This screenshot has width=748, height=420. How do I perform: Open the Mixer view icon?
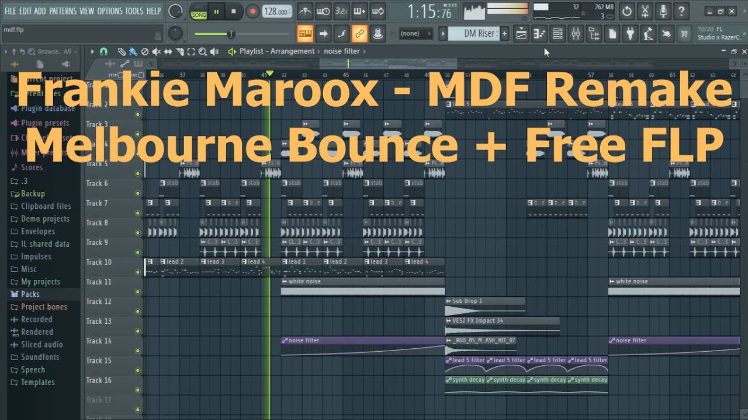pos(576,34)
